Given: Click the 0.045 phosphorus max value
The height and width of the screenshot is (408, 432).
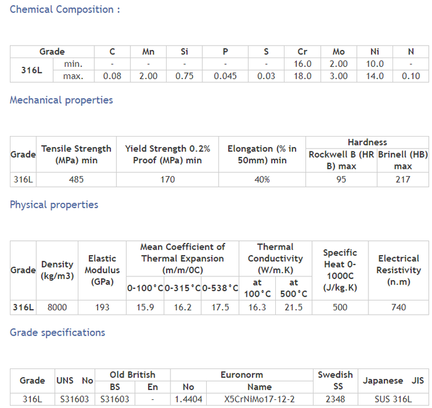Looking at the screenshot, I should [225, 76].
